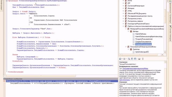
Task: Click the tree horizontal scrollbar right arrow
Action: (162, 55)
